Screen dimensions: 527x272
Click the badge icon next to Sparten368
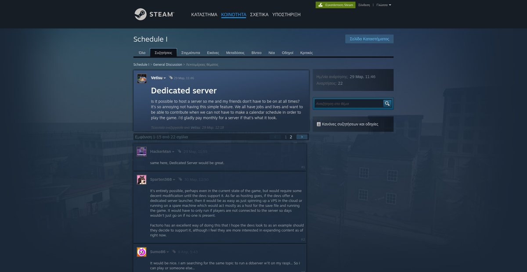tap(180, 179)
